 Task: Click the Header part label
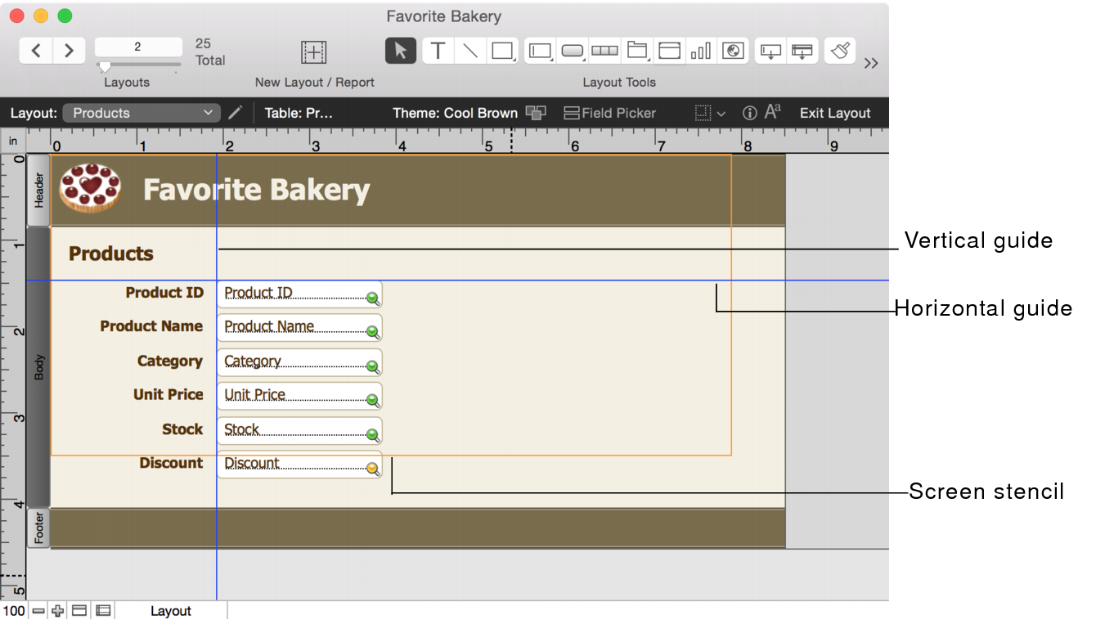(38, 190)
